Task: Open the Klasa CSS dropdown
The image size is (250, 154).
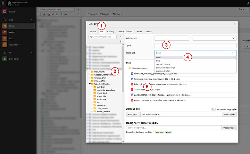Action: (x=195, y=53)
